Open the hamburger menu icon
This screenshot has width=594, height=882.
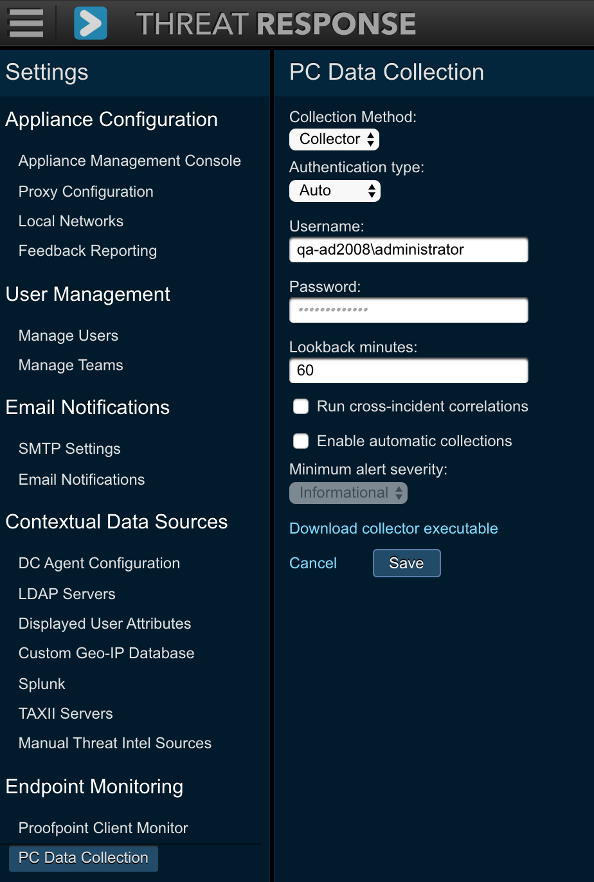[x=26, y=22]
